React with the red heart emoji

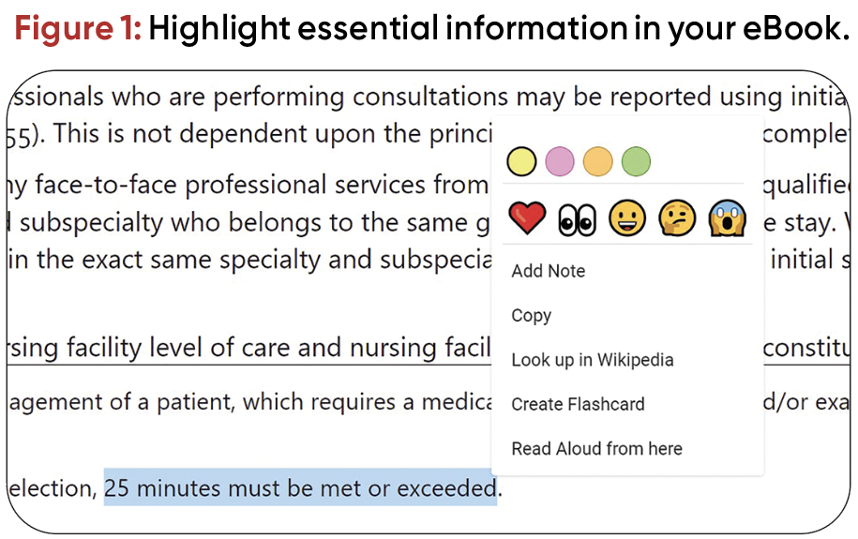pyautogui.click(x=527, y=219)
